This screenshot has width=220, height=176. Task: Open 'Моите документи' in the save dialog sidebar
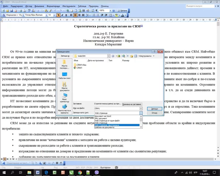(64, 87)
